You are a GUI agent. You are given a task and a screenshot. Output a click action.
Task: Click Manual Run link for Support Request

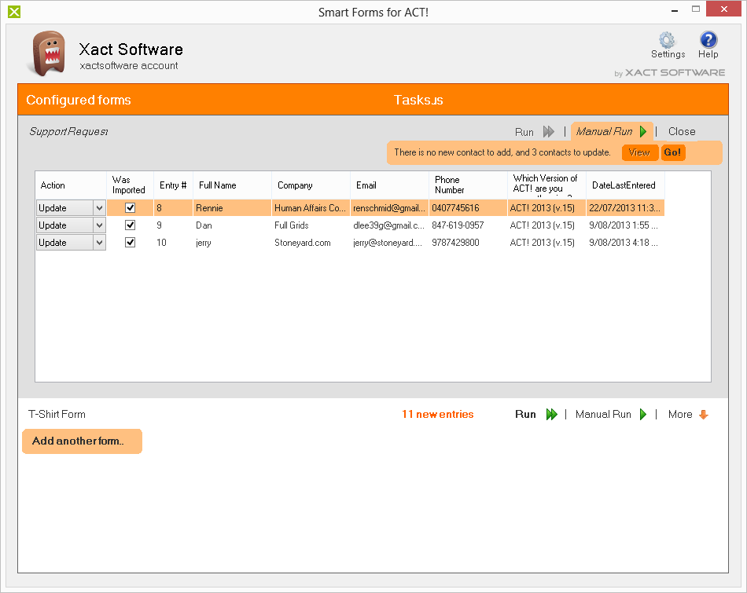(x=604, y=131)
